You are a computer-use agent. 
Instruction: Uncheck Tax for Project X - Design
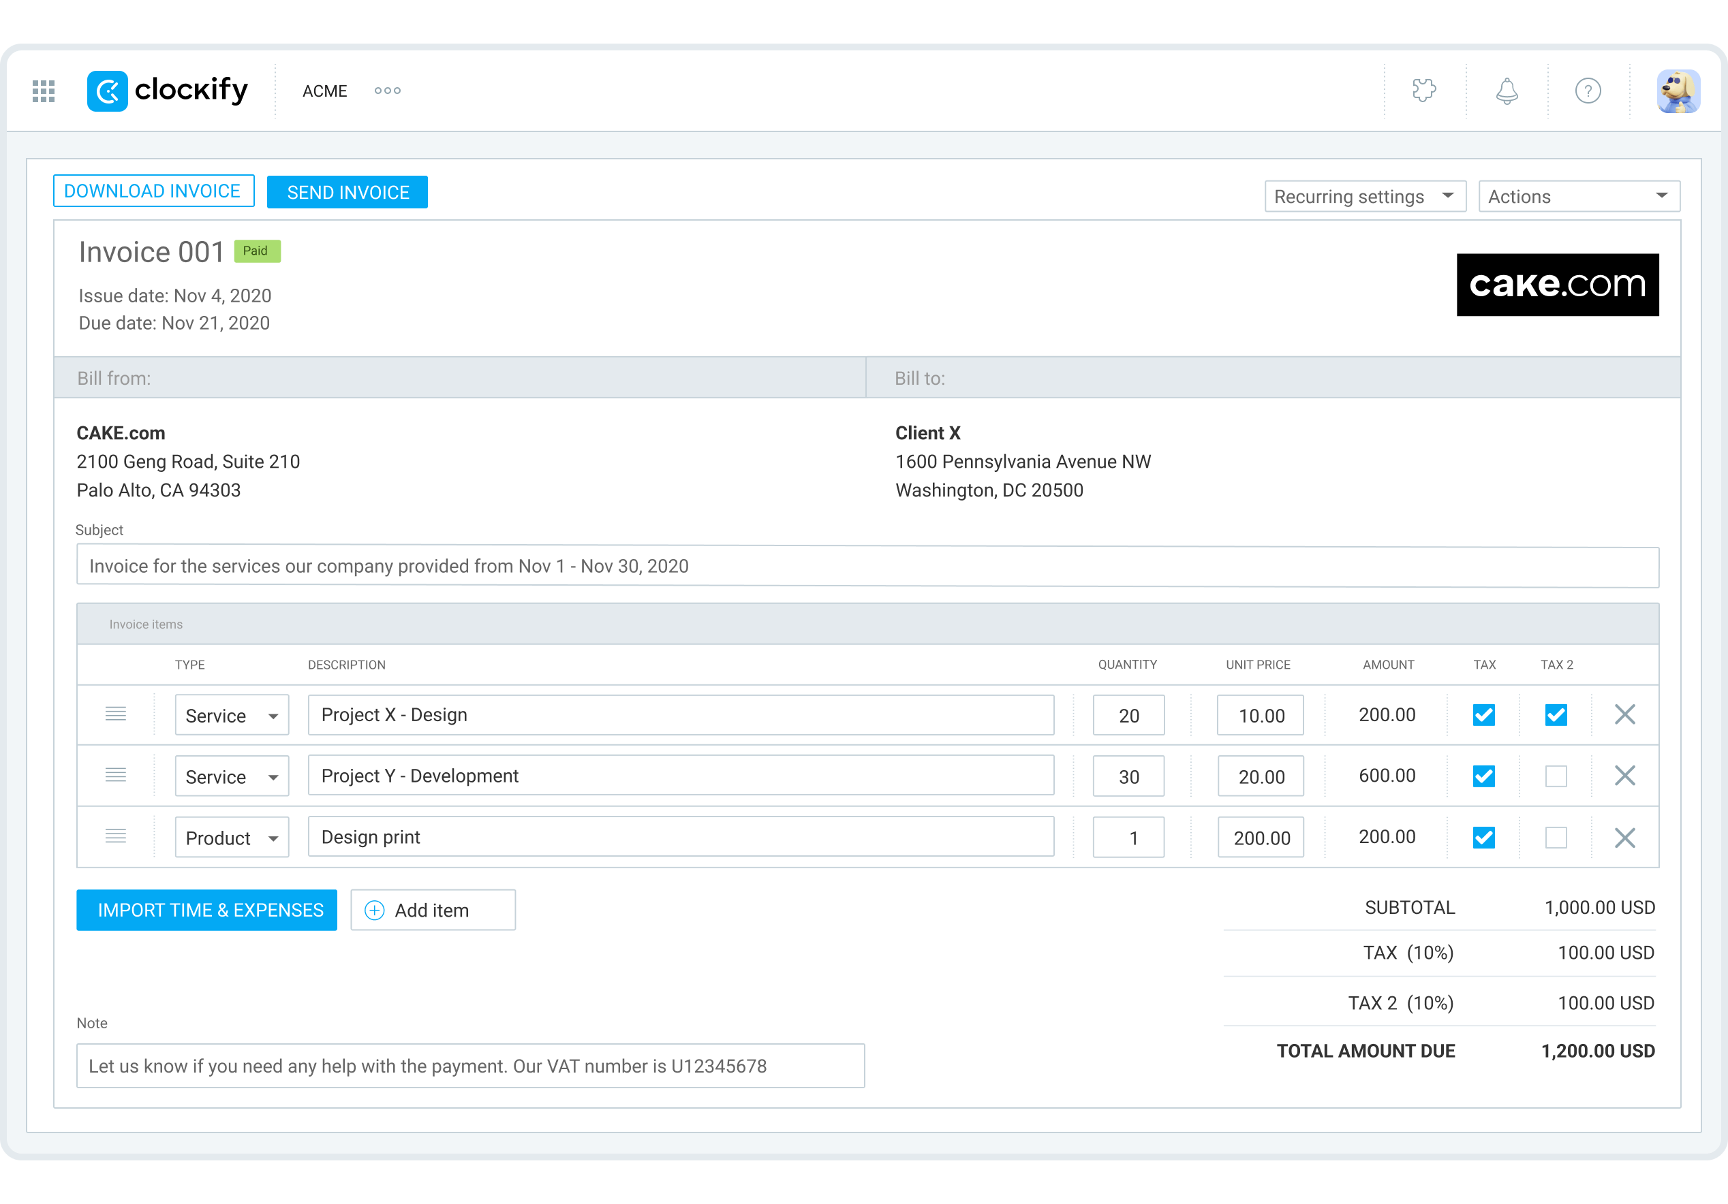point(1483,714)
